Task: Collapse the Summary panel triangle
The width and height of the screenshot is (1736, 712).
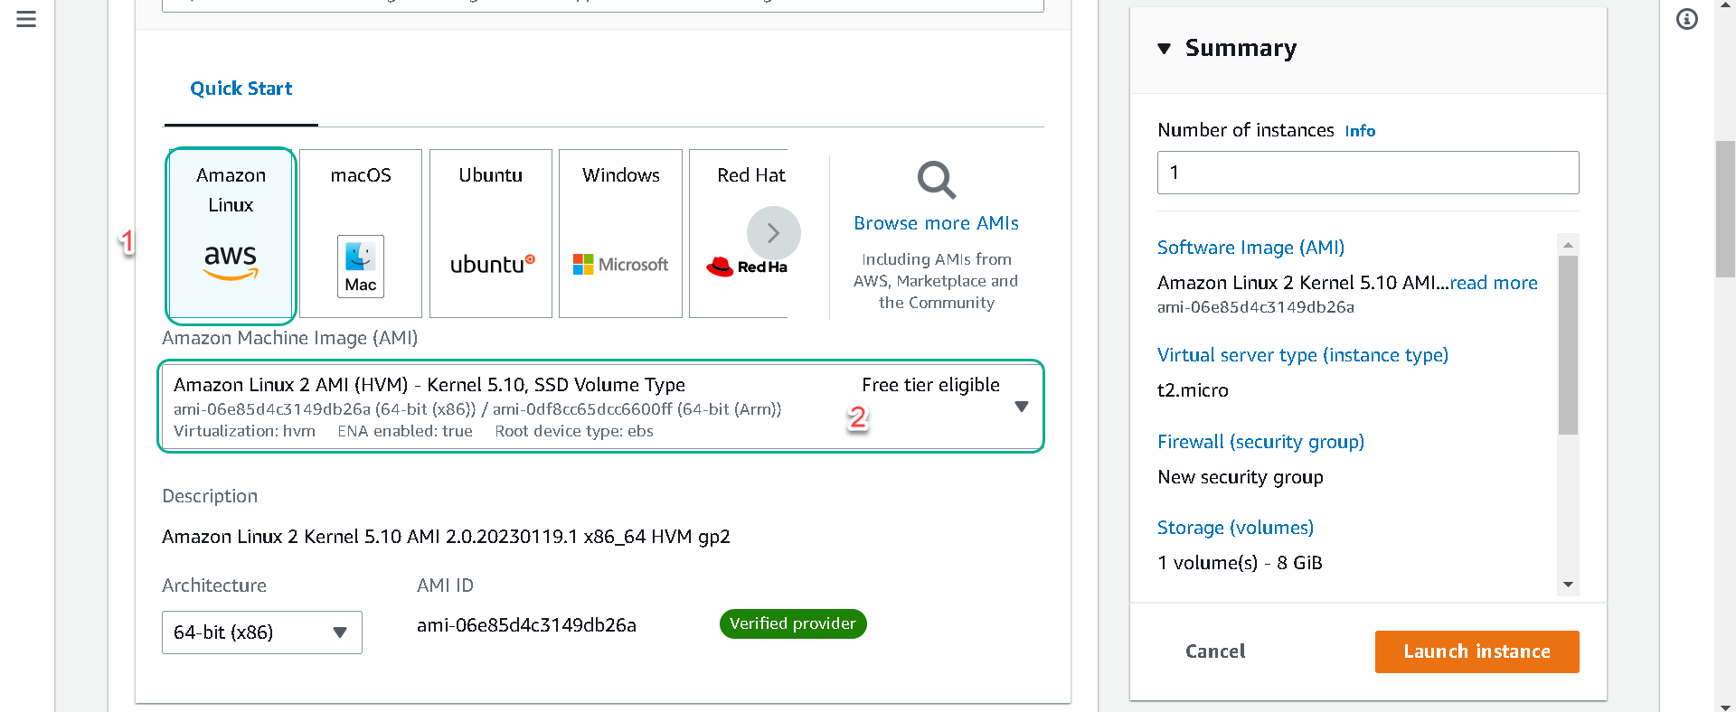Action: 1165,49
